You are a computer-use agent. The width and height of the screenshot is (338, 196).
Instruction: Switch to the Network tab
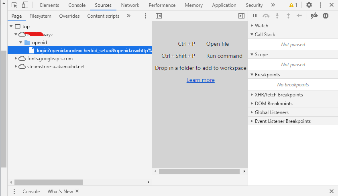pyautogui.click(x=130, y=5)
